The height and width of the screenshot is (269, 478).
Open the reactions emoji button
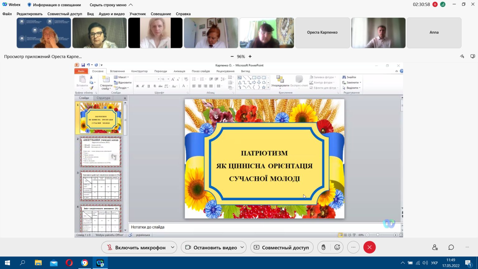click(337, 247)
